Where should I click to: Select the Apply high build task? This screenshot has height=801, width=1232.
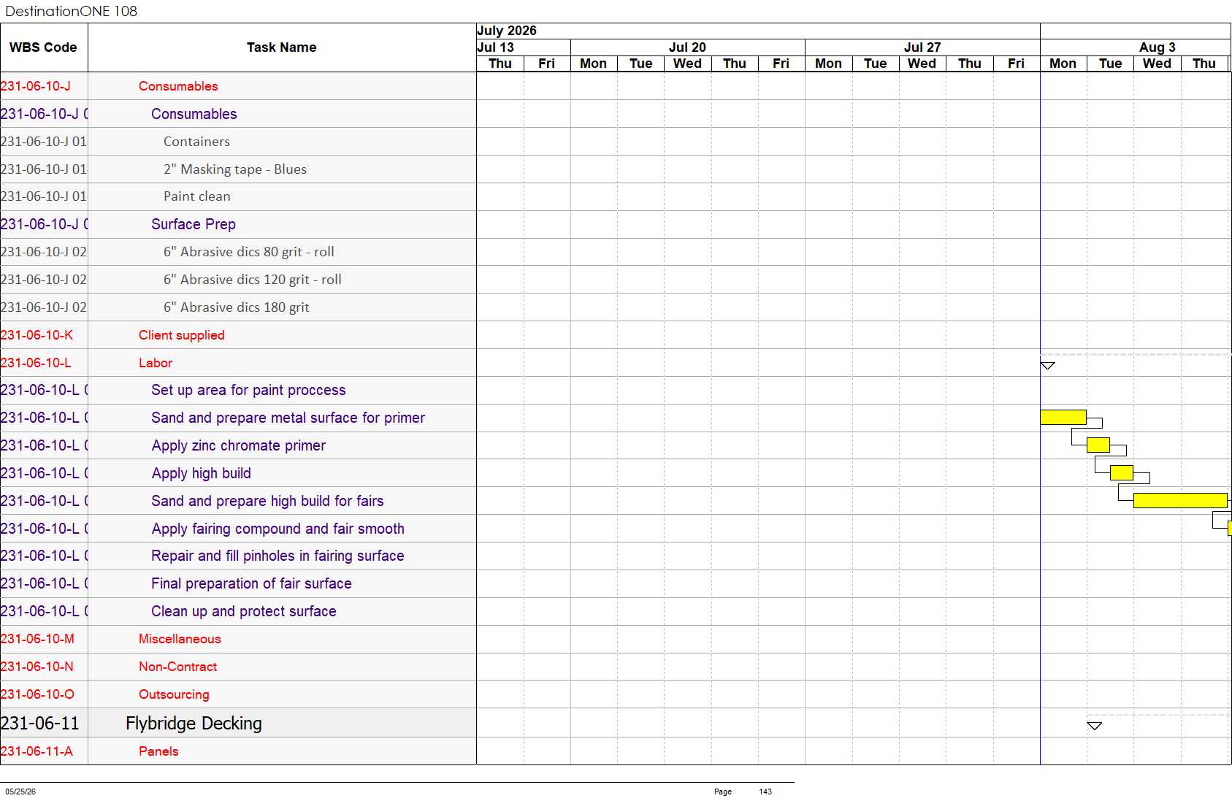238,473
